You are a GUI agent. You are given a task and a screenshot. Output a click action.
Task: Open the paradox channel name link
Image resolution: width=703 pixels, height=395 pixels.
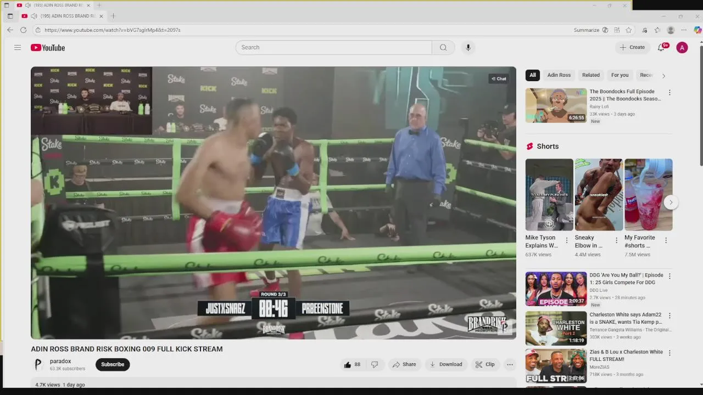point(60,361)
